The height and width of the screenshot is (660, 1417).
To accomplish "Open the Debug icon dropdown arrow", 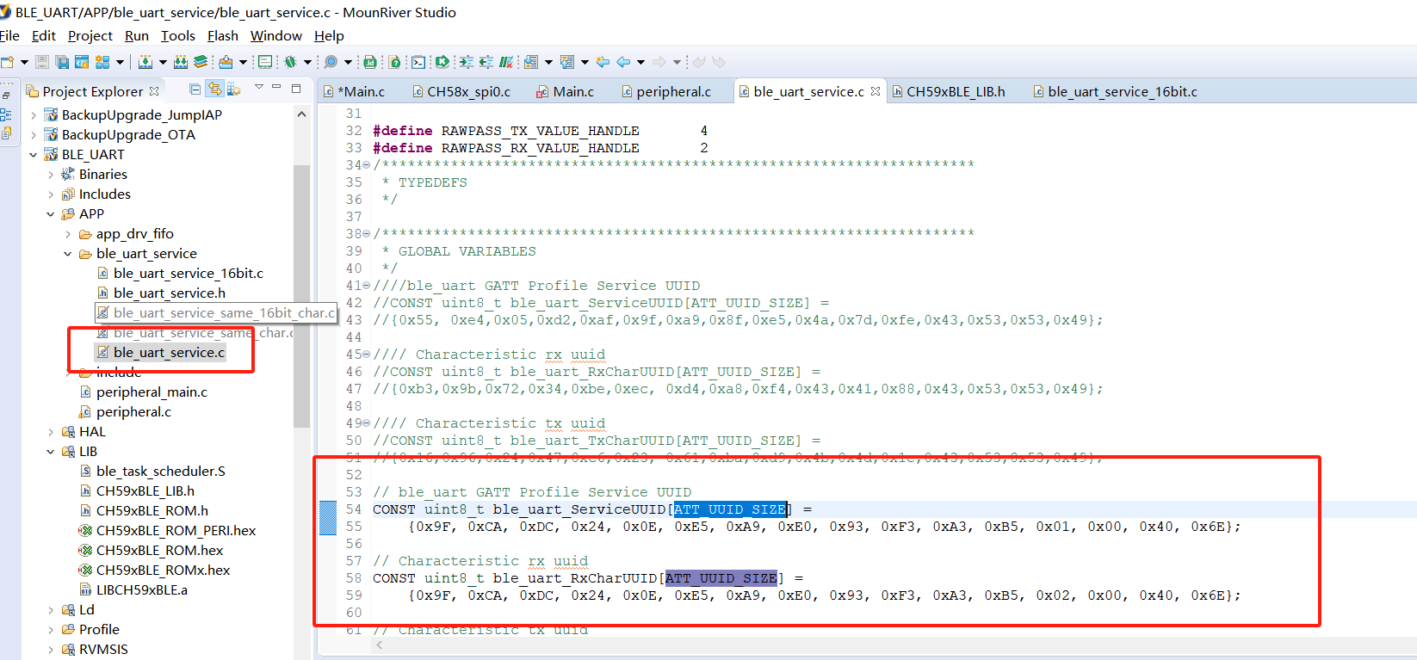I will (x=307, y=62).
